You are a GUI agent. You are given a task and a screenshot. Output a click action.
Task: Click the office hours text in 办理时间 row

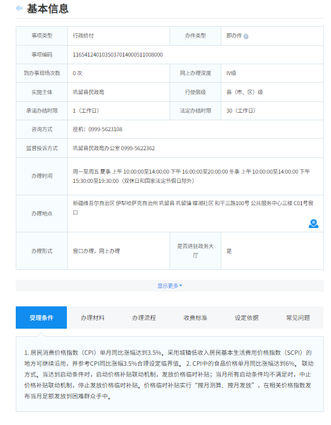click(191, 176)
